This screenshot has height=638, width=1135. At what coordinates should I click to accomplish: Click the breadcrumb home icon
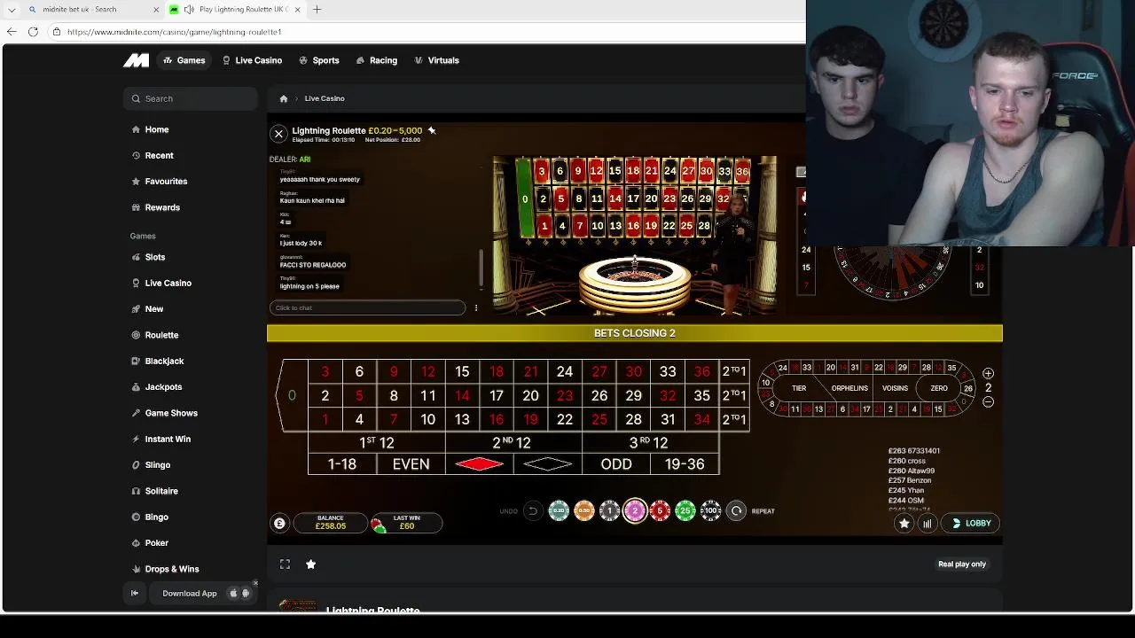click(284, 98)
